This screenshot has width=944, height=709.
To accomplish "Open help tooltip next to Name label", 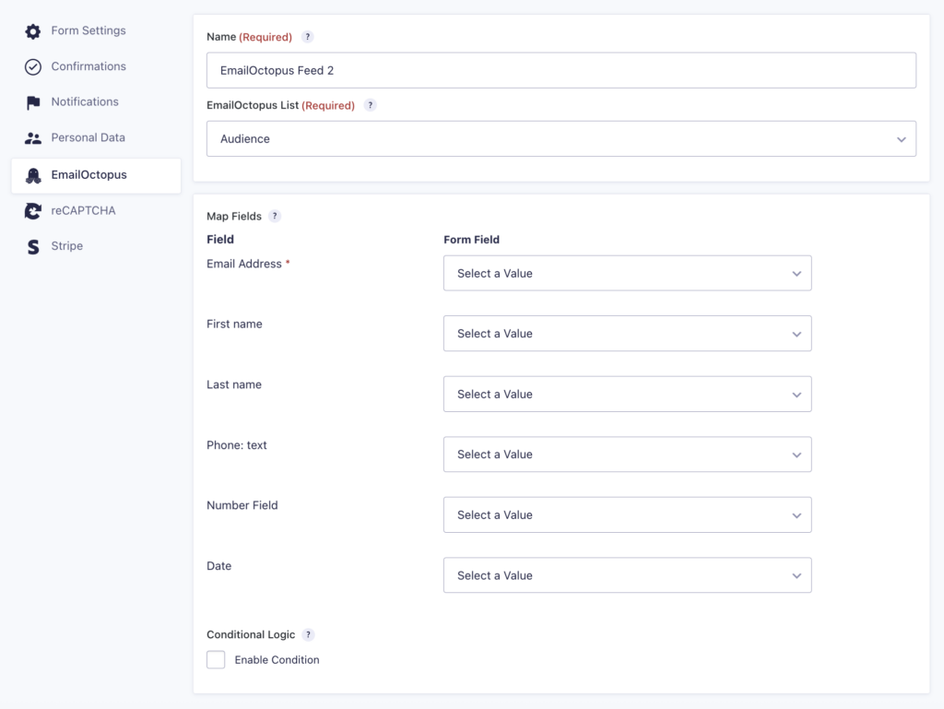I will click(308, 37).
